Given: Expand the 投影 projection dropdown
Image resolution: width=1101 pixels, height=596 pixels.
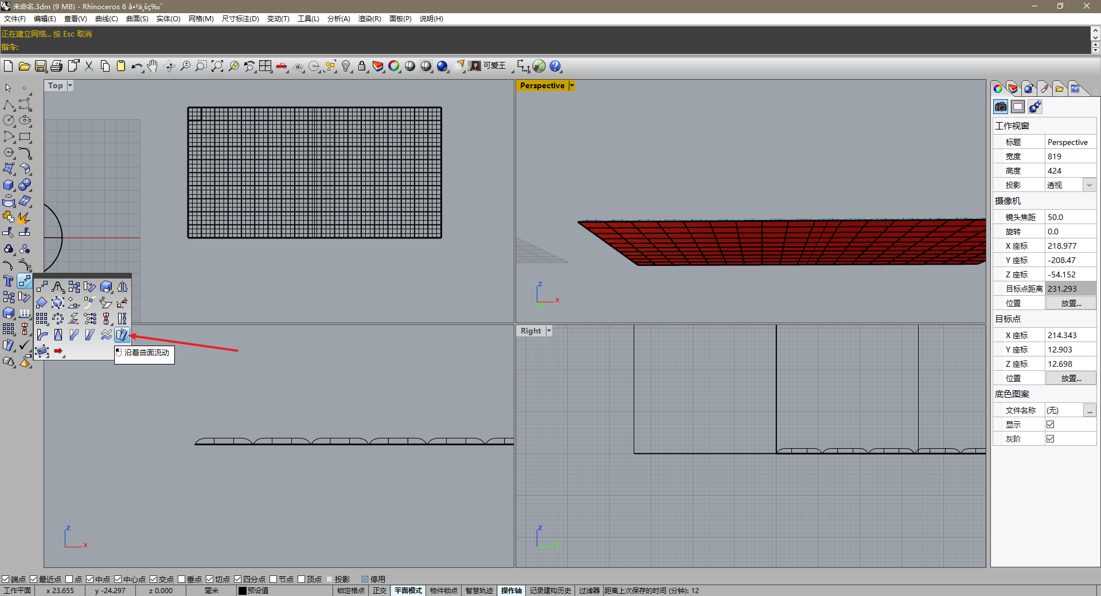Looking at the screenshot, I should [1090, 185].
